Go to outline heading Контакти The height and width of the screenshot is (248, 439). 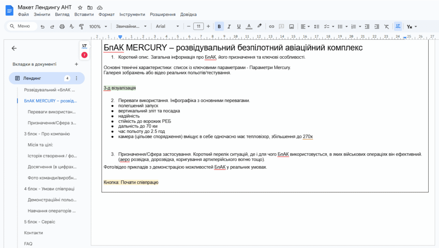coord(33,233)
